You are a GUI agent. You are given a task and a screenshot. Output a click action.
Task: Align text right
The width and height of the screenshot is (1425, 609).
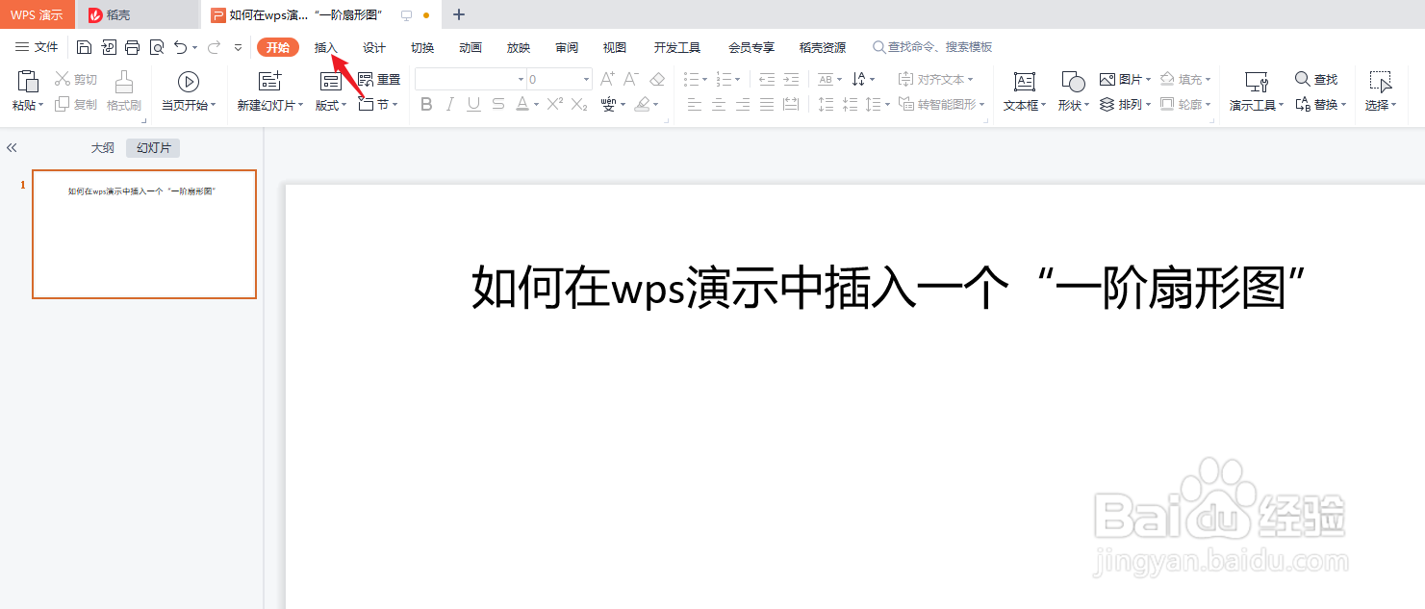[743, 104]
